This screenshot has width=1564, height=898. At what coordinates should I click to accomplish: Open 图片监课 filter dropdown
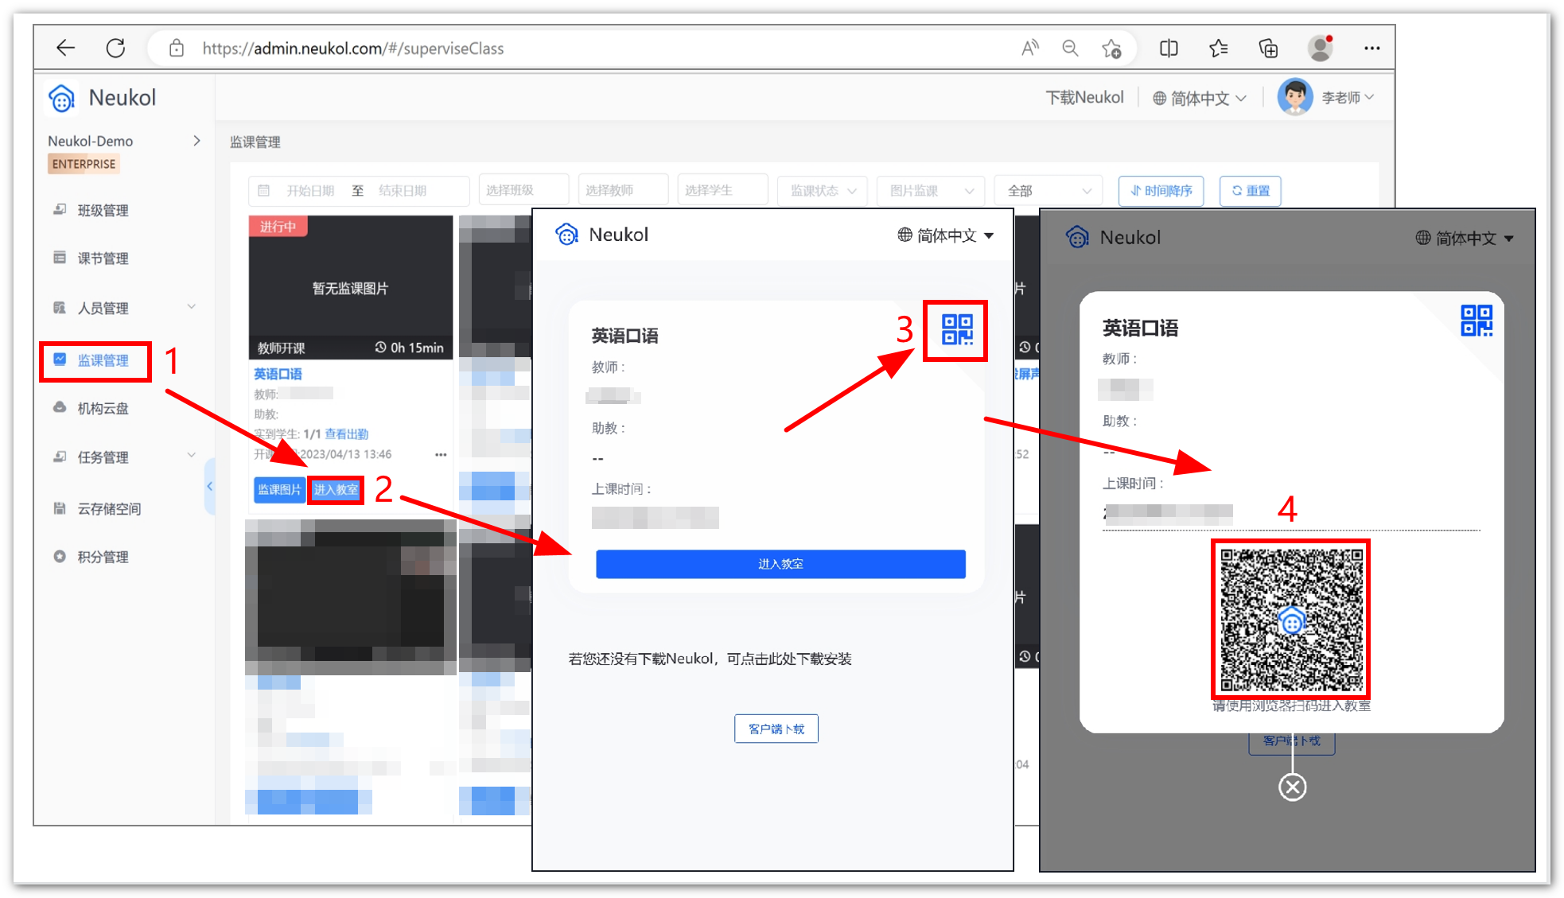(931, 191)
